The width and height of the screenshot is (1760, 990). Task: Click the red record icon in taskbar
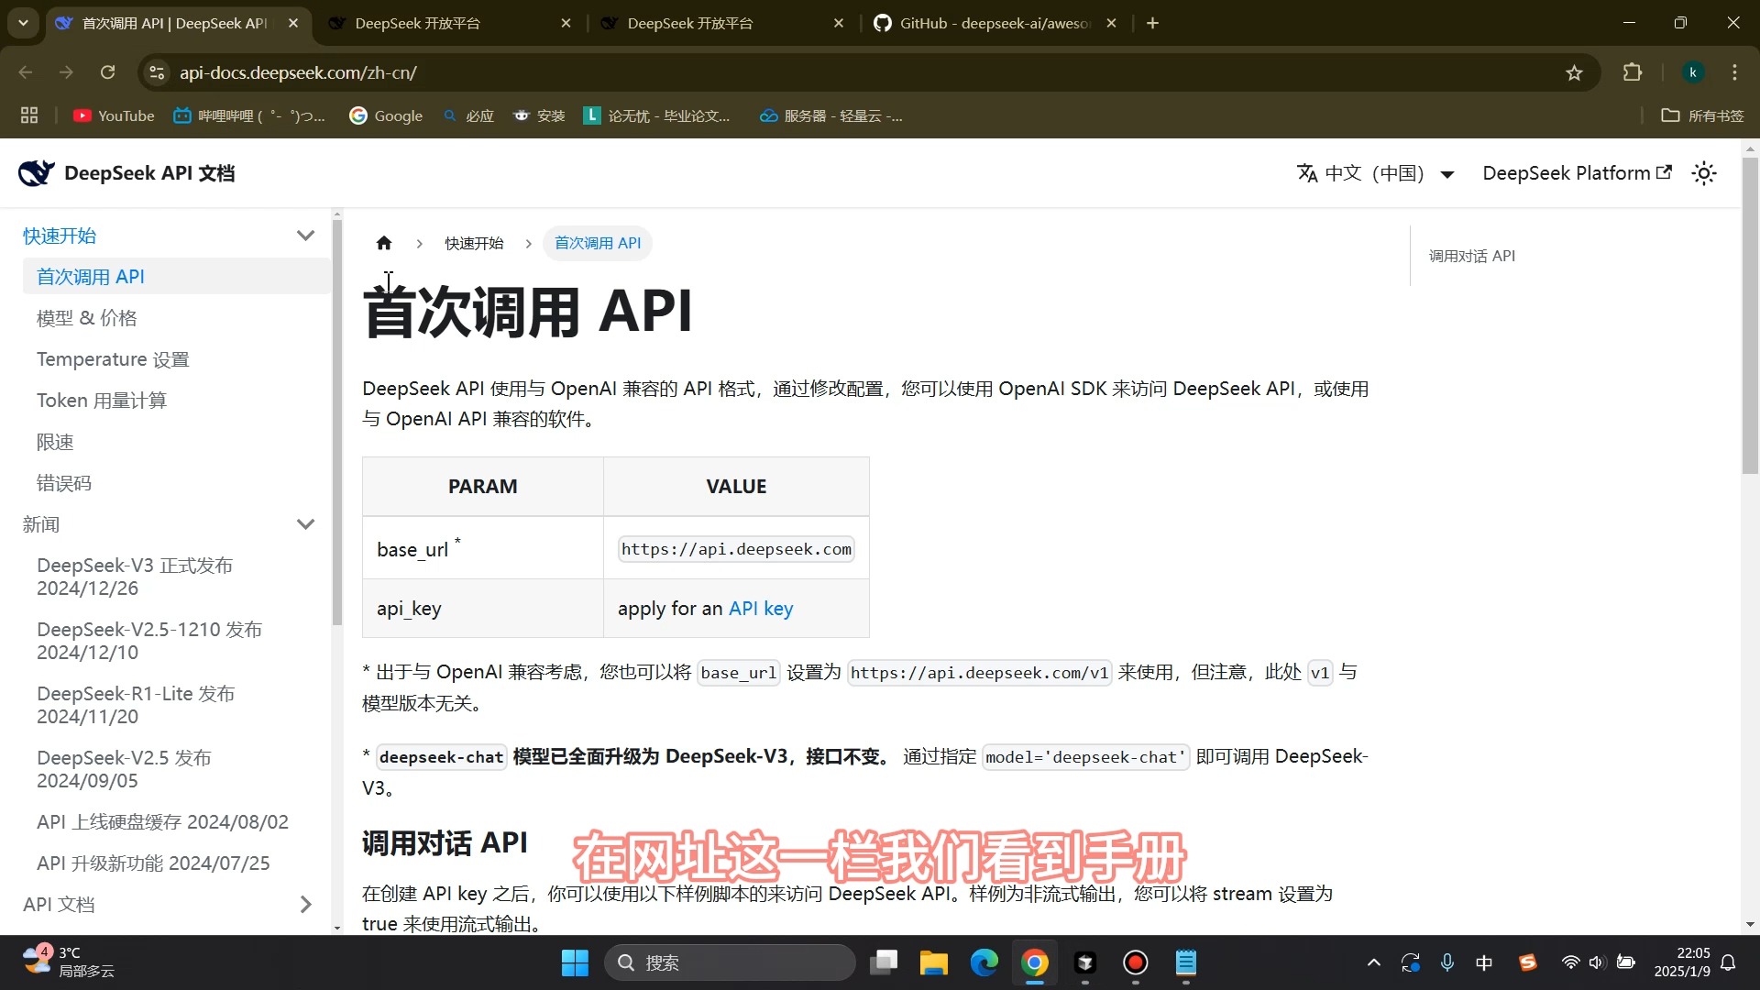click(x=1135, y=962)
